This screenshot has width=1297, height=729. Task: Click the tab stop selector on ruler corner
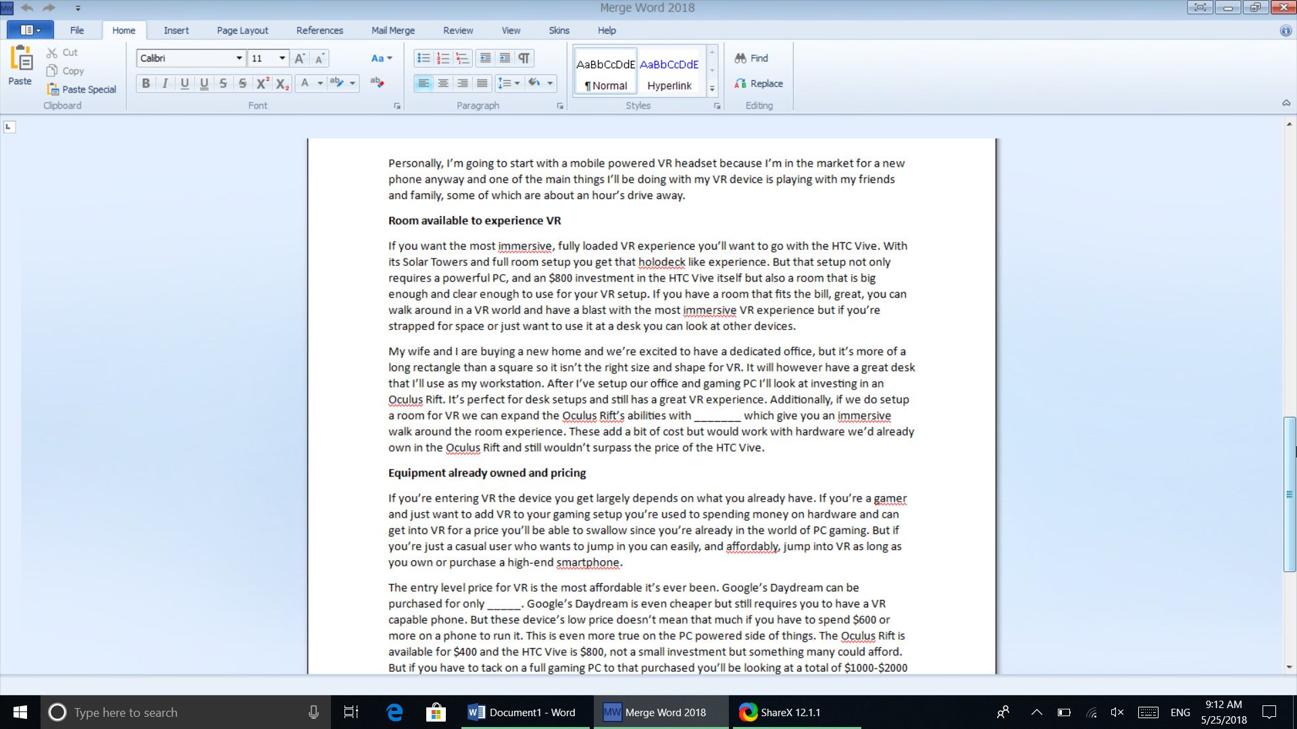pyautogui.click(x=9, y=126)
